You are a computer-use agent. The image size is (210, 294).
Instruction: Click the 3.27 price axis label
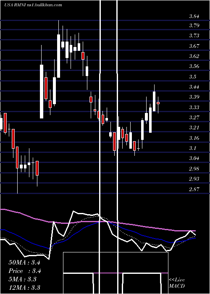(x=194, y=117)
